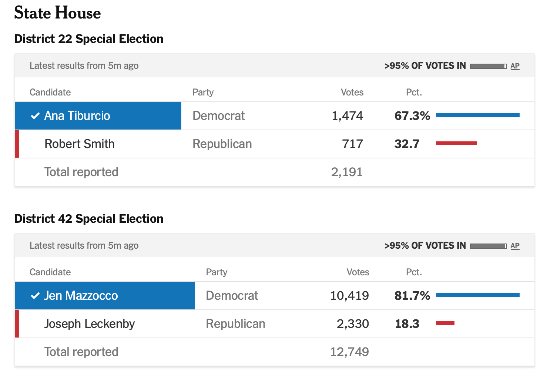Click the 12,749 total reported figure
This screenshot has height=376, width=547.
coord(349,352)
